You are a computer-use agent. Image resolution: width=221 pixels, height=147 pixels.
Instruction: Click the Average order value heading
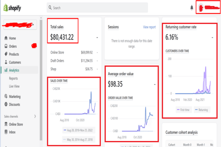pyautogui.click(x=121, y=74)
